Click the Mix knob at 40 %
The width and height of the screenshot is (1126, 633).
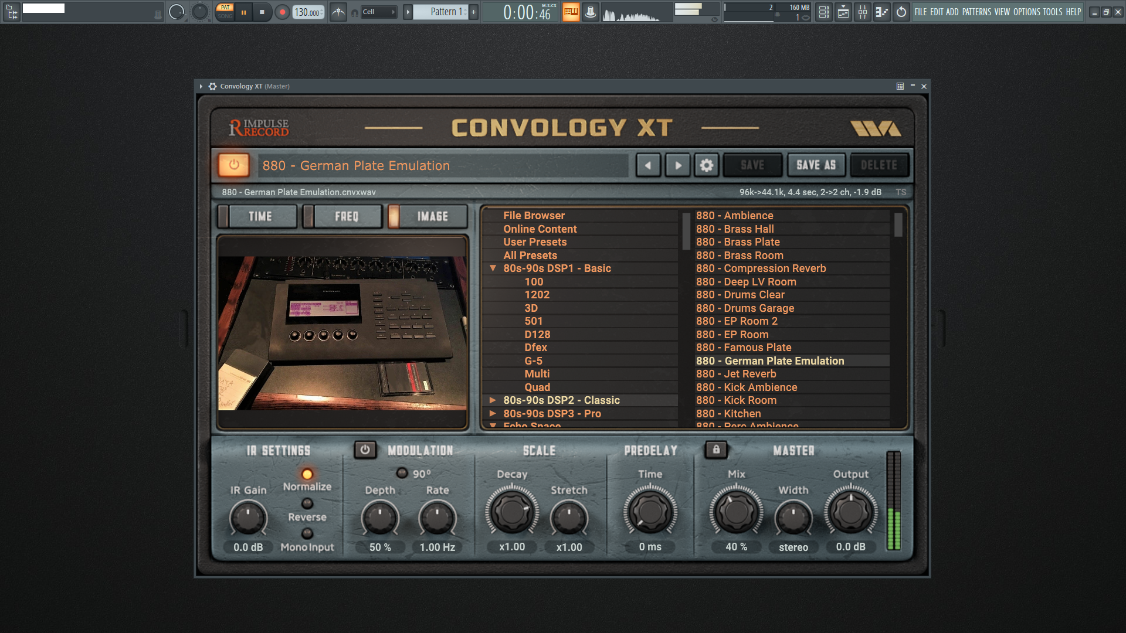[x=736, y=511]
